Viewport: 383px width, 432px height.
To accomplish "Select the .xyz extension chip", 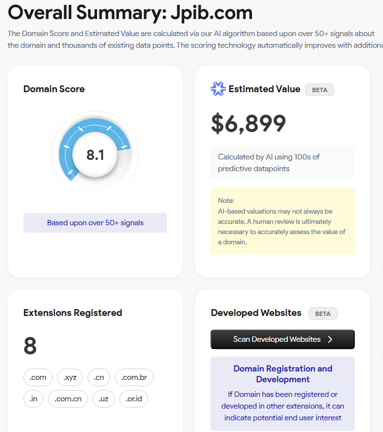I will click(x=70, y=377).
